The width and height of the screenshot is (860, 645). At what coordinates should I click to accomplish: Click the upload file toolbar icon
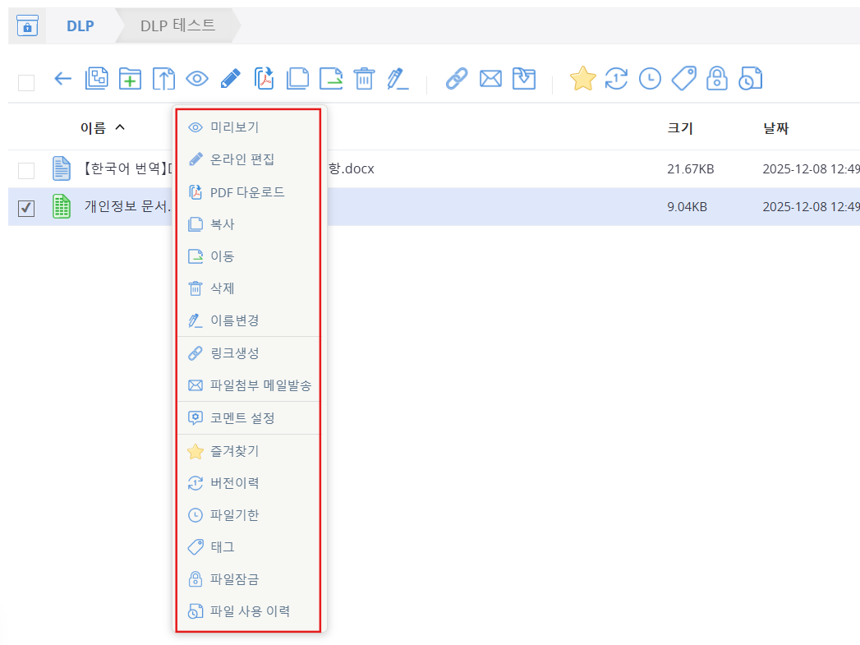point(163,79)
